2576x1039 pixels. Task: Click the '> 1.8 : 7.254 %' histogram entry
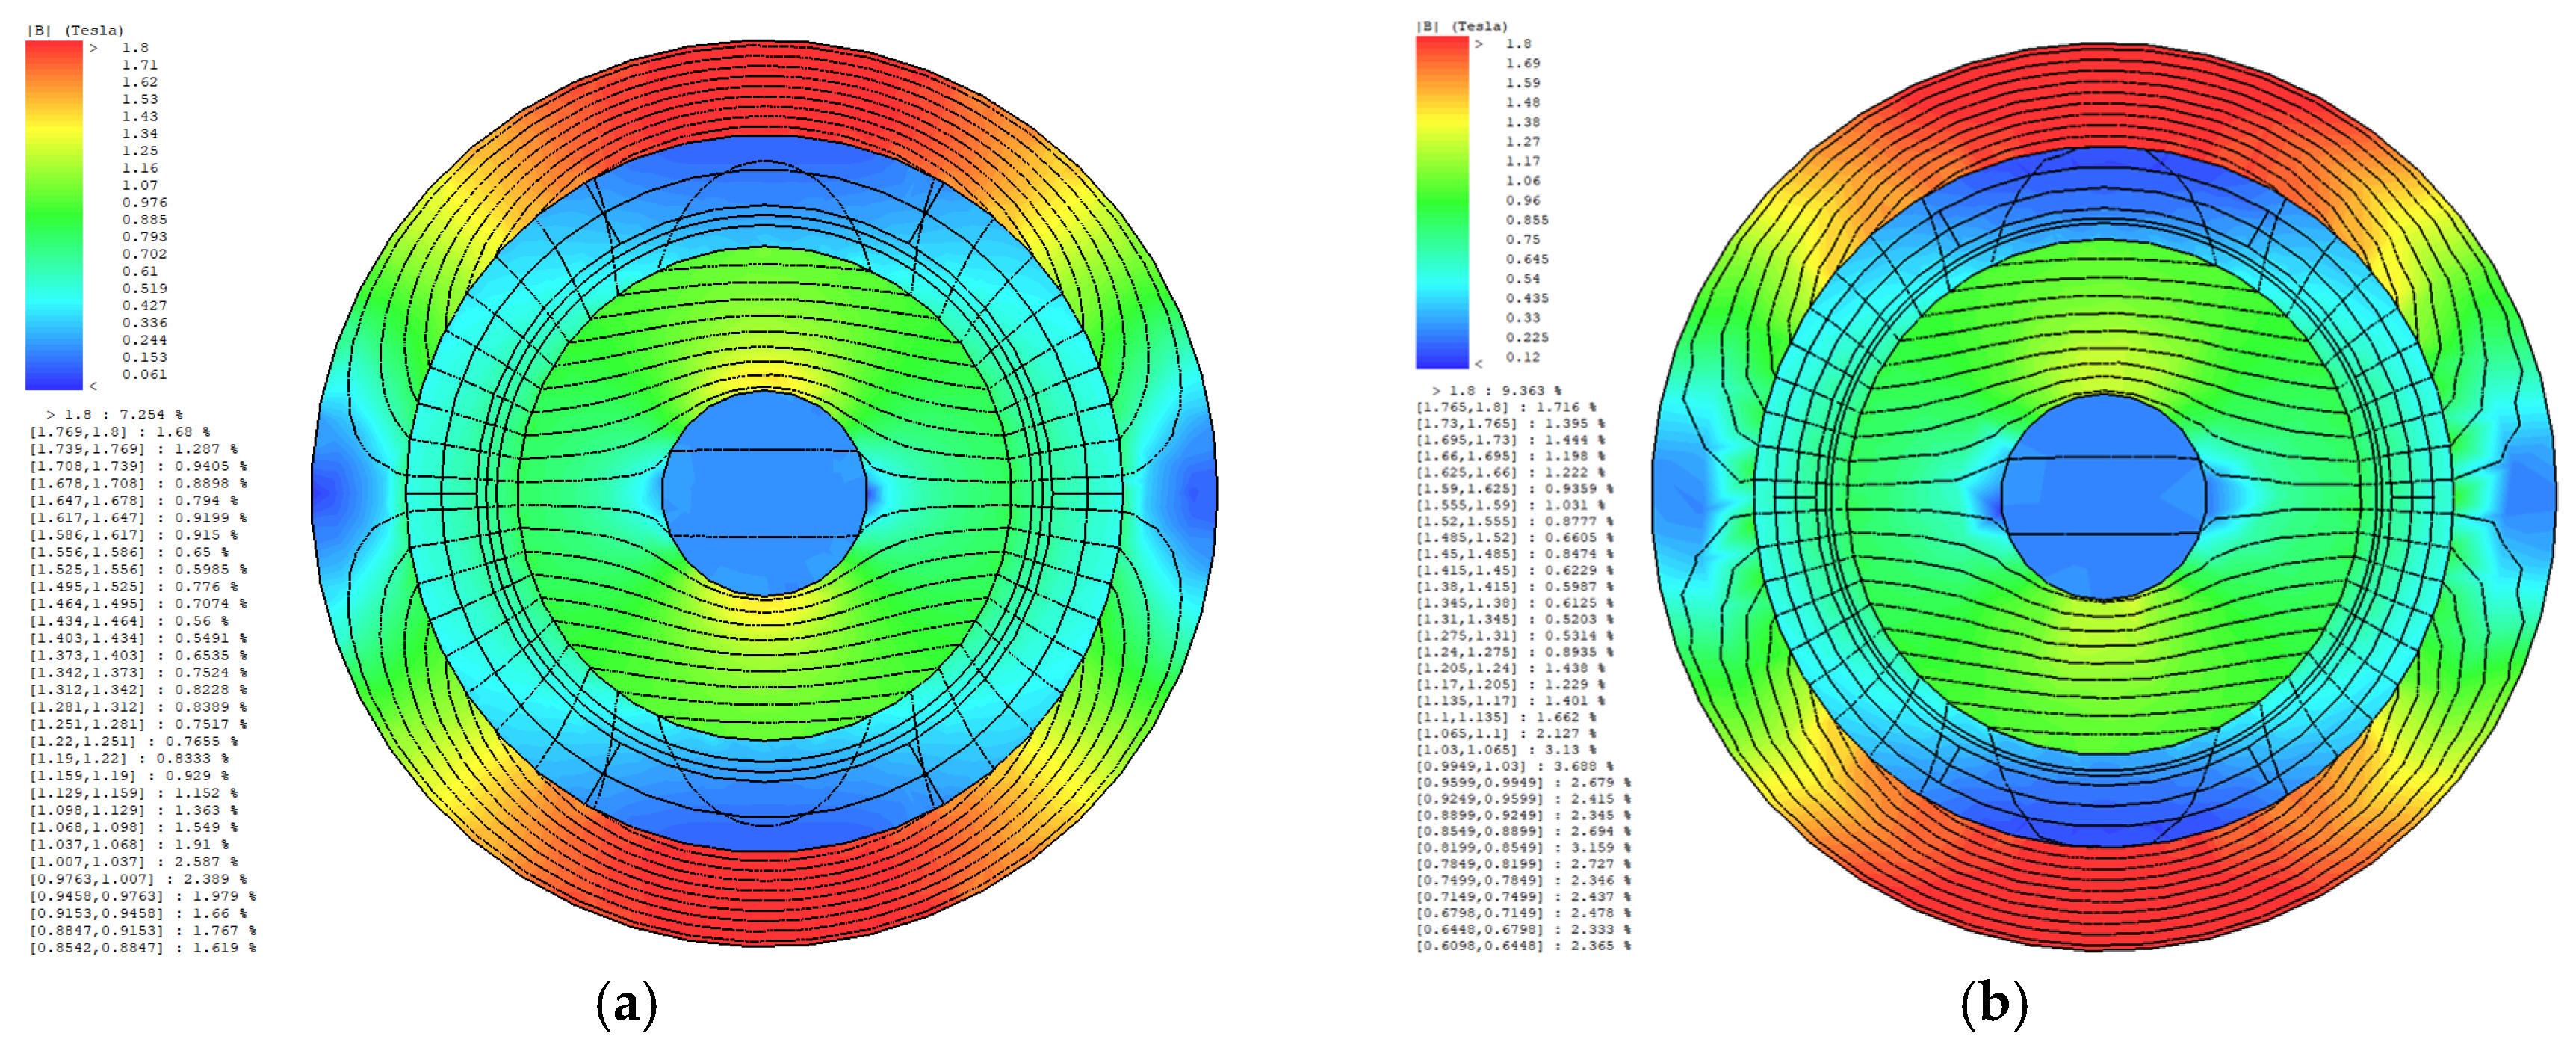pyautogui.click(x=114, y=414)
